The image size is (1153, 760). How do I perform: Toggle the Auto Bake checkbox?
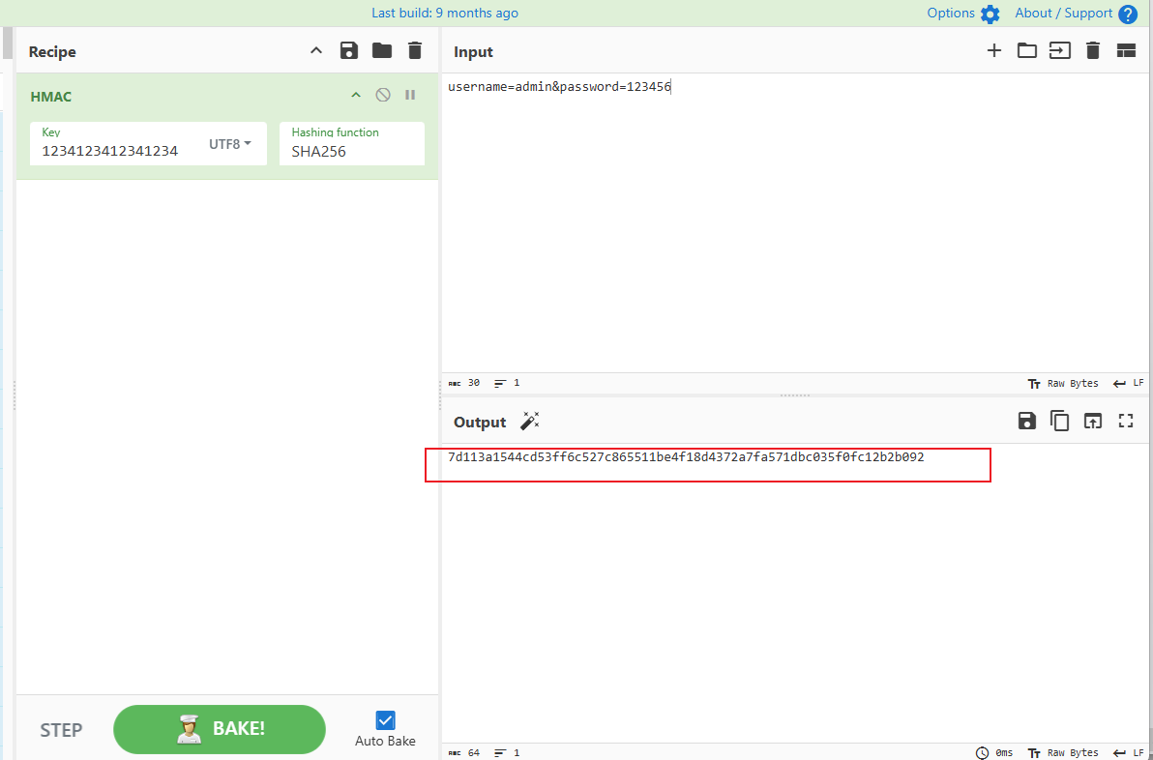[x=385, y=720]
